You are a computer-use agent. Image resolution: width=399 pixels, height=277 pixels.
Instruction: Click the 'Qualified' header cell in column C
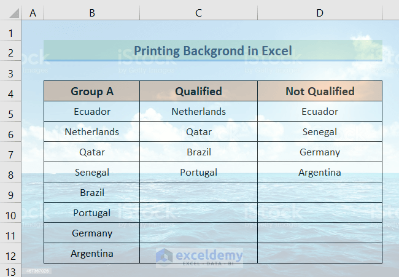[x=198, y=92]
